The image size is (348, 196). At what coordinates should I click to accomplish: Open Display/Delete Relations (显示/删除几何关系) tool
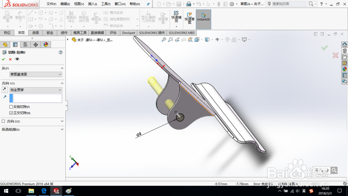[x=148, y=17]
